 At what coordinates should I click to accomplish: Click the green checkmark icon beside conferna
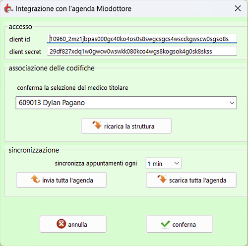click(165, 224)
